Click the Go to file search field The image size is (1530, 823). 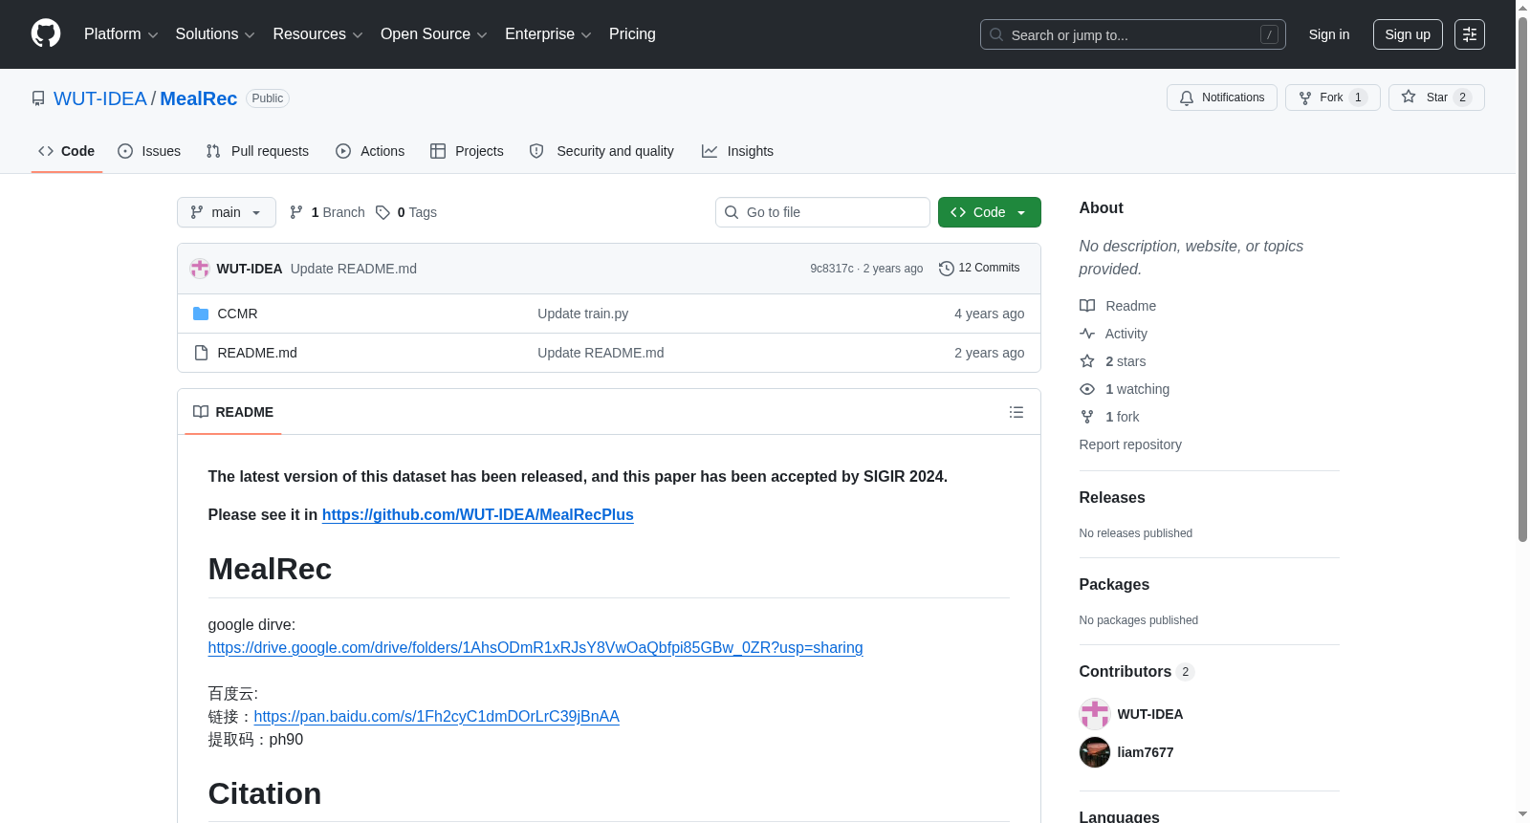[822, 212]
